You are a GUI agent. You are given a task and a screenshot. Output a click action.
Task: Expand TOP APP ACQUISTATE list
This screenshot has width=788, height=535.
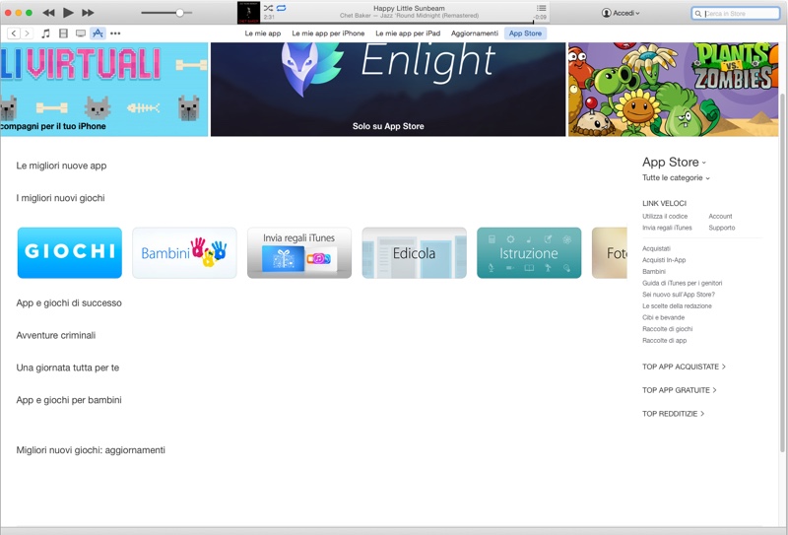pyautogui.click(x=684, y=367)
